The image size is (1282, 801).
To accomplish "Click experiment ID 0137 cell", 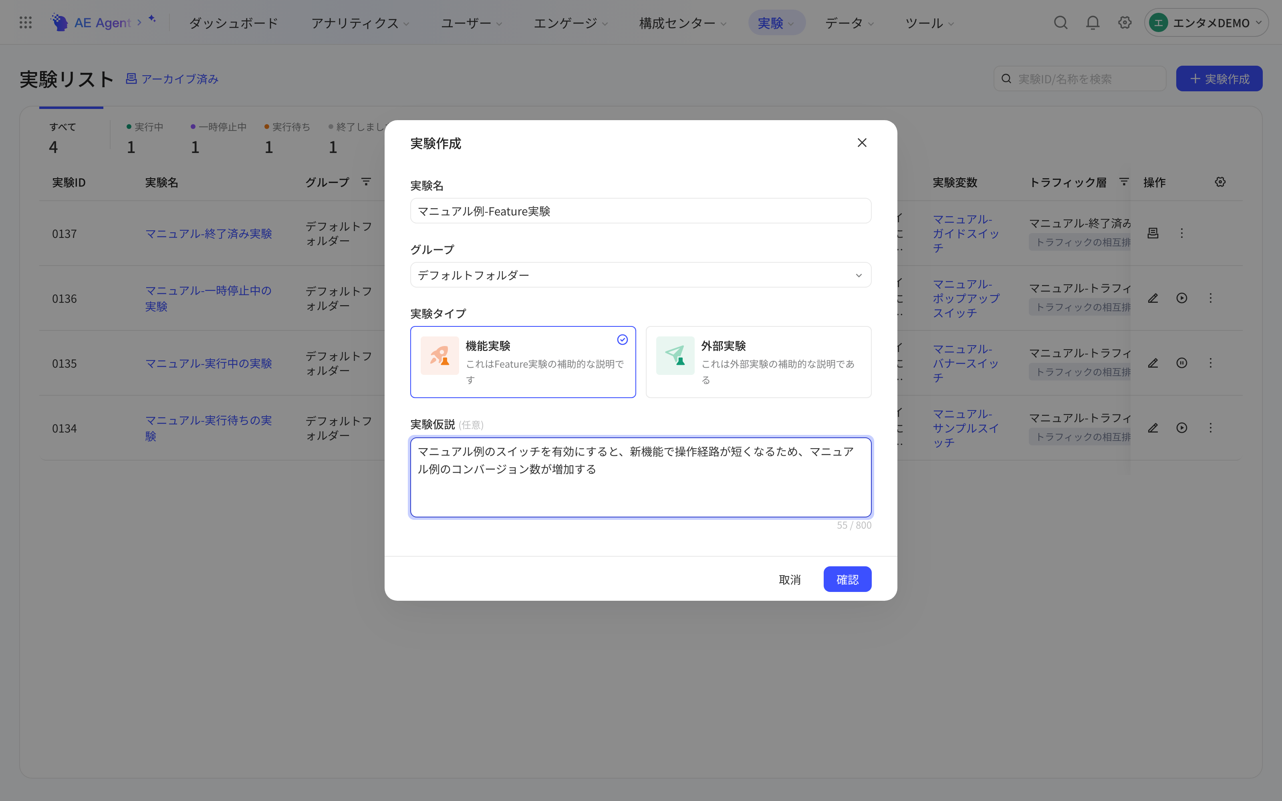I will pyautogui.click(x=64, y=233).
